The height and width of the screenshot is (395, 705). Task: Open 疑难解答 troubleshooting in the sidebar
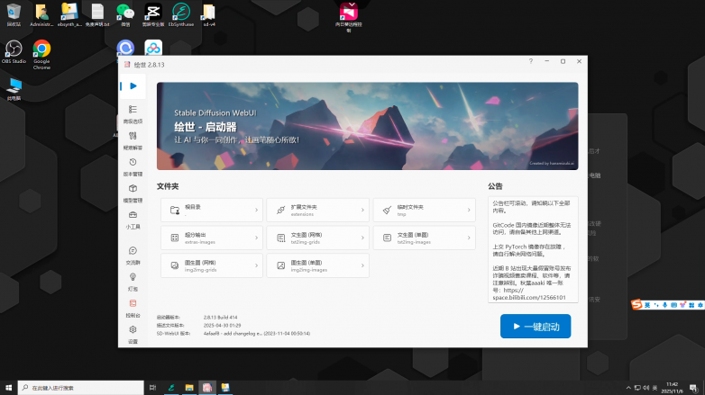click(x=133, y=139)
